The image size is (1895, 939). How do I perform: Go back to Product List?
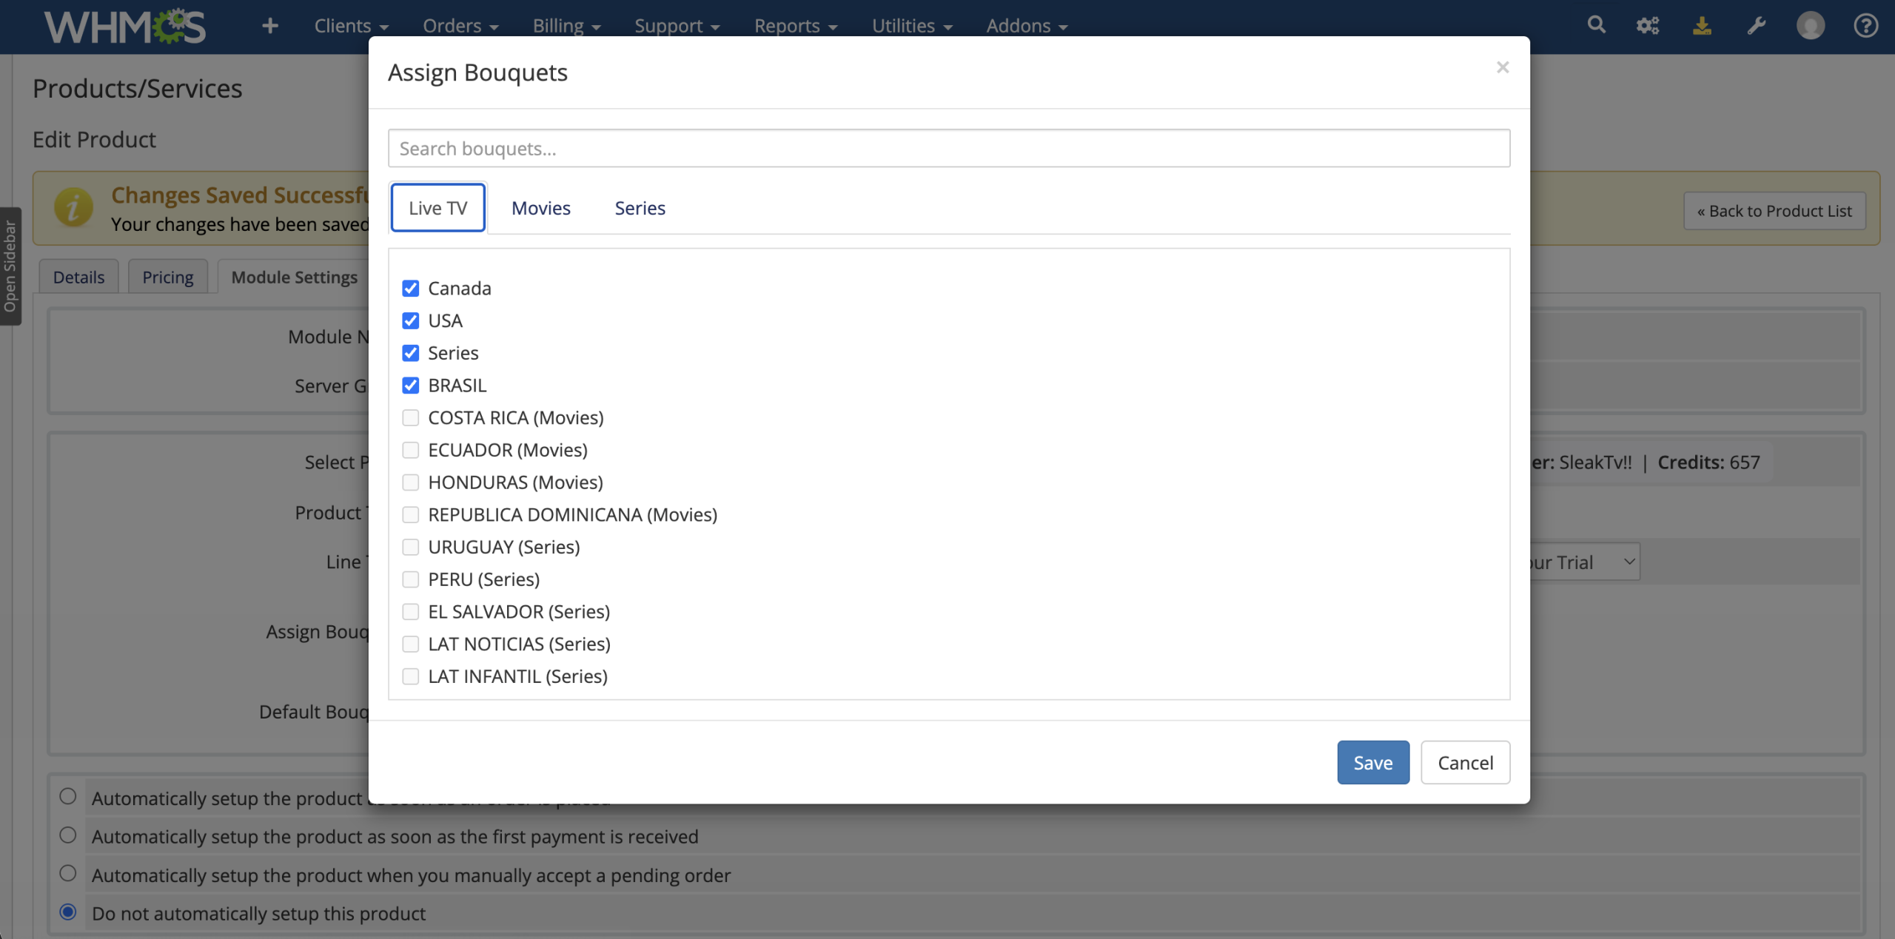click(x=1774, y=211)
